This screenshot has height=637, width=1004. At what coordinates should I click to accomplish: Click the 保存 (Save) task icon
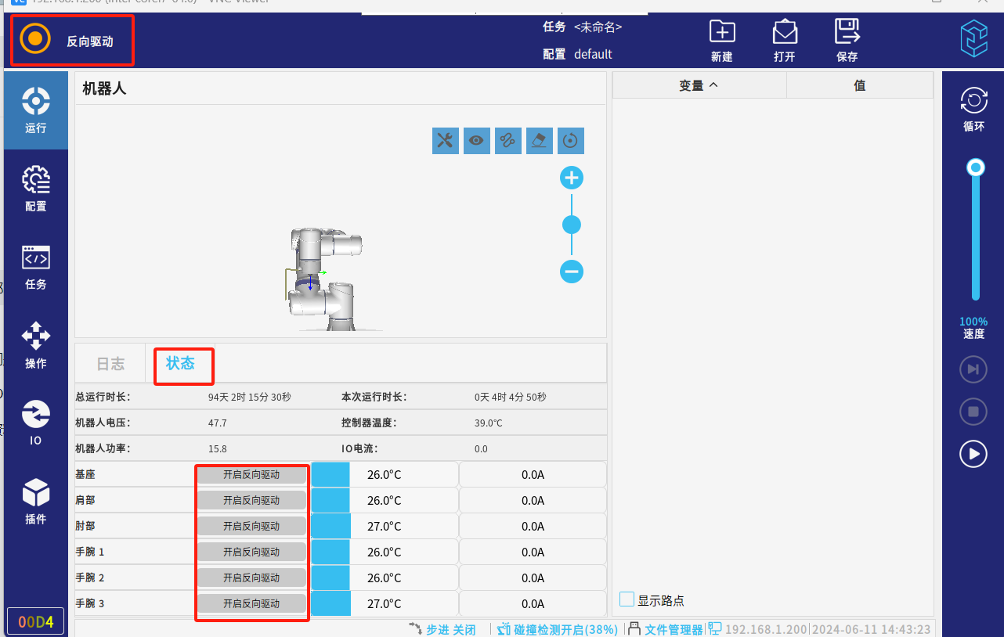click(847, 39)
